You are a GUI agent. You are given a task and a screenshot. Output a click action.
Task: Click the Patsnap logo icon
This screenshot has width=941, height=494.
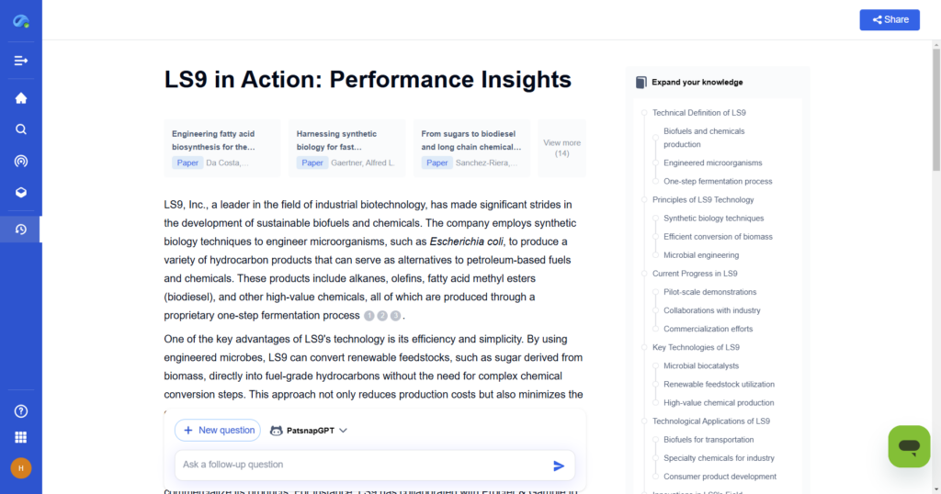pyautogui.click(x=20, y=20)
